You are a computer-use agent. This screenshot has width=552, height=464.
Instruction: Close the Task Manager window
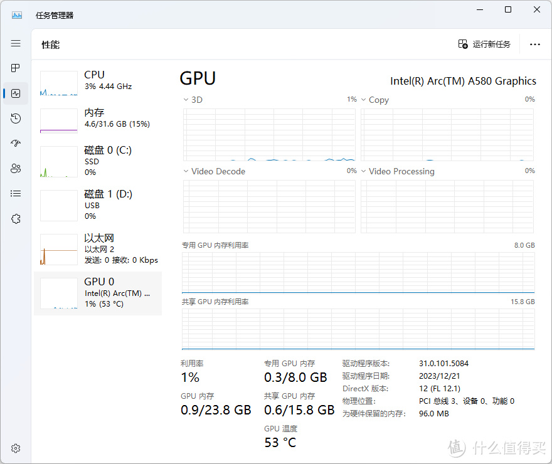(537, 9)
